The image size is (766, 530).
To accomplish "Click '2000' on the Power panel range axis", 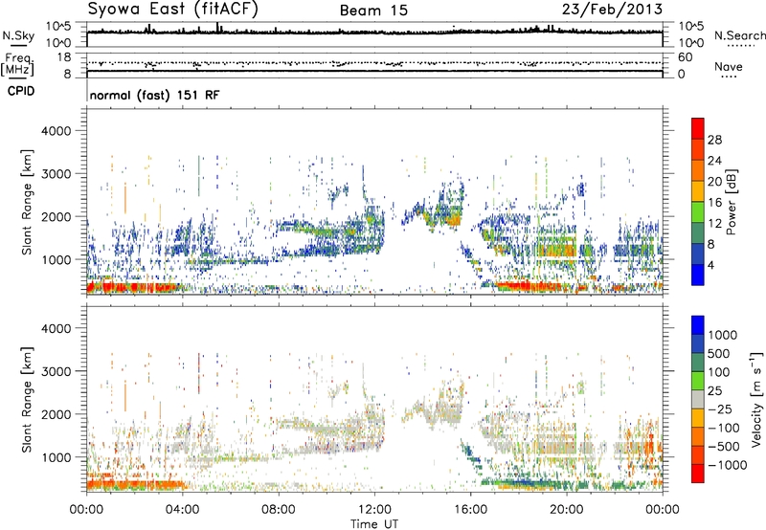I will click(56, 216).
